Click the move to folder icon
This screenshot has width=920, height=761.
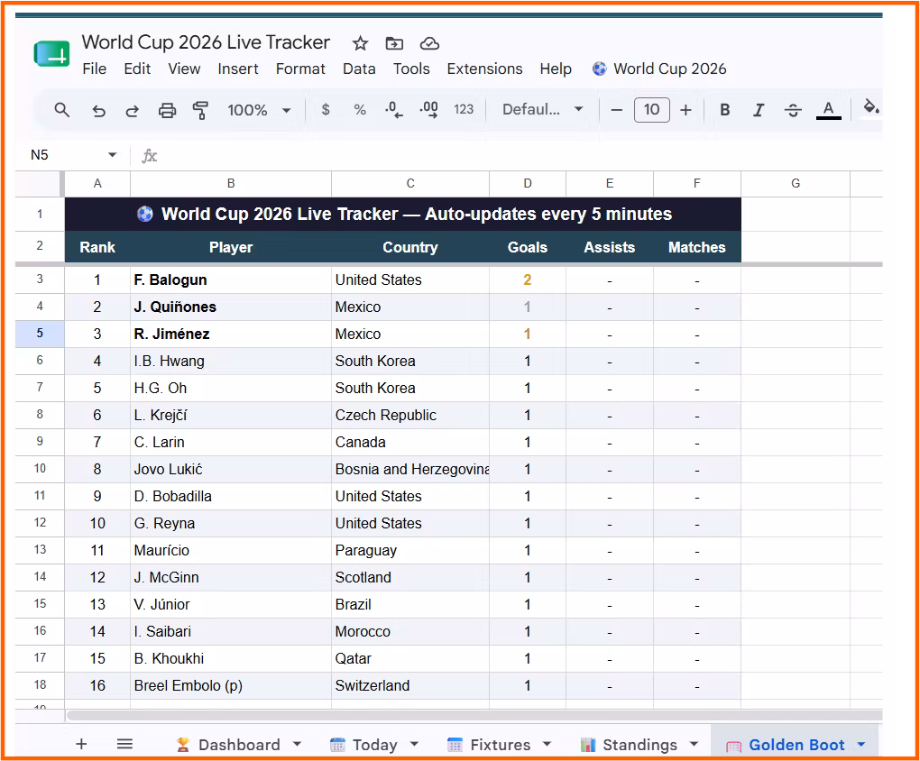[x=394, y=43]
